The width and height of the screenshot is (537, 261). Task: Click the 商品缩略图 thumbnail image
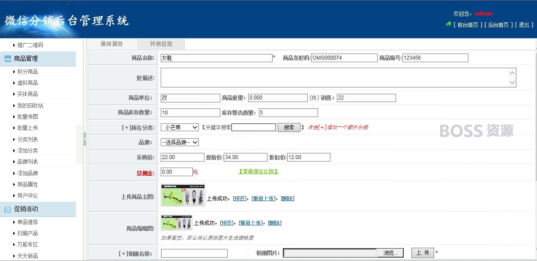[x=177, y=223]
